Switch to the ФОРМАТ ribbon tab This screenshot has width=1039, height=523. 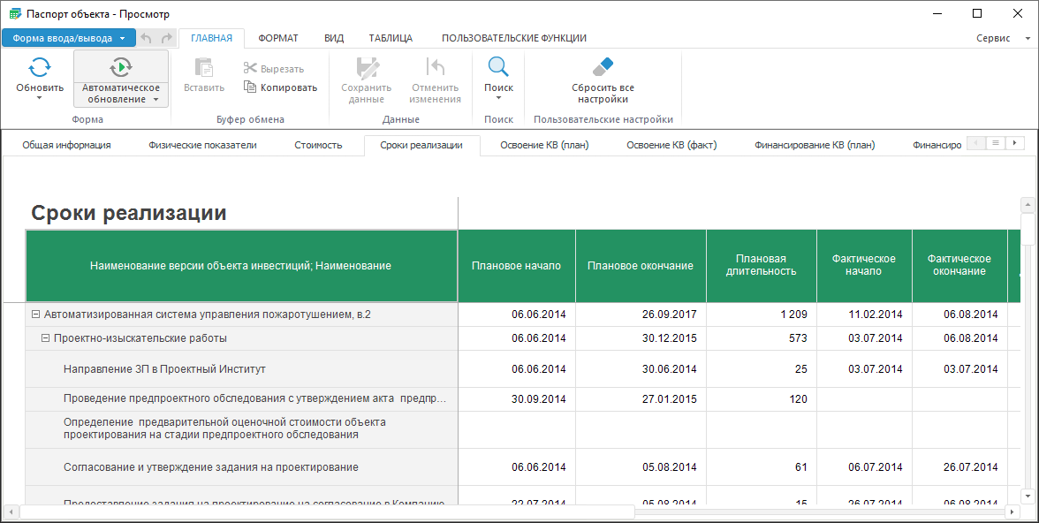278,38
